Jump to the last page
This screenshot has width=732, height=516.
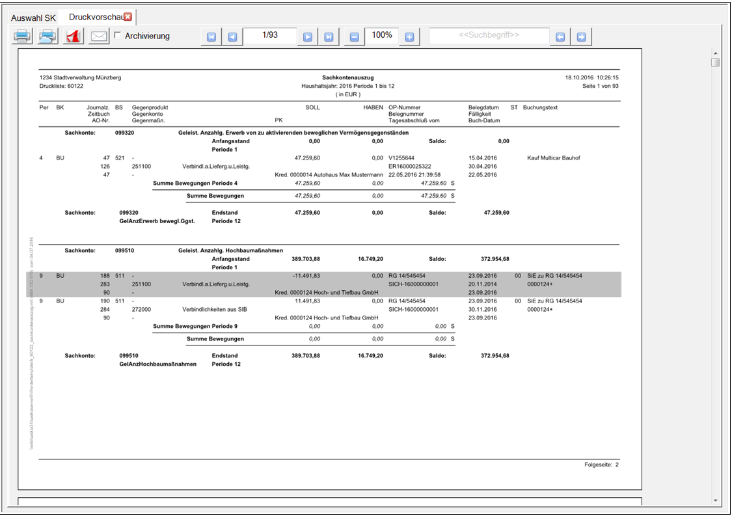tap(329, 37)
